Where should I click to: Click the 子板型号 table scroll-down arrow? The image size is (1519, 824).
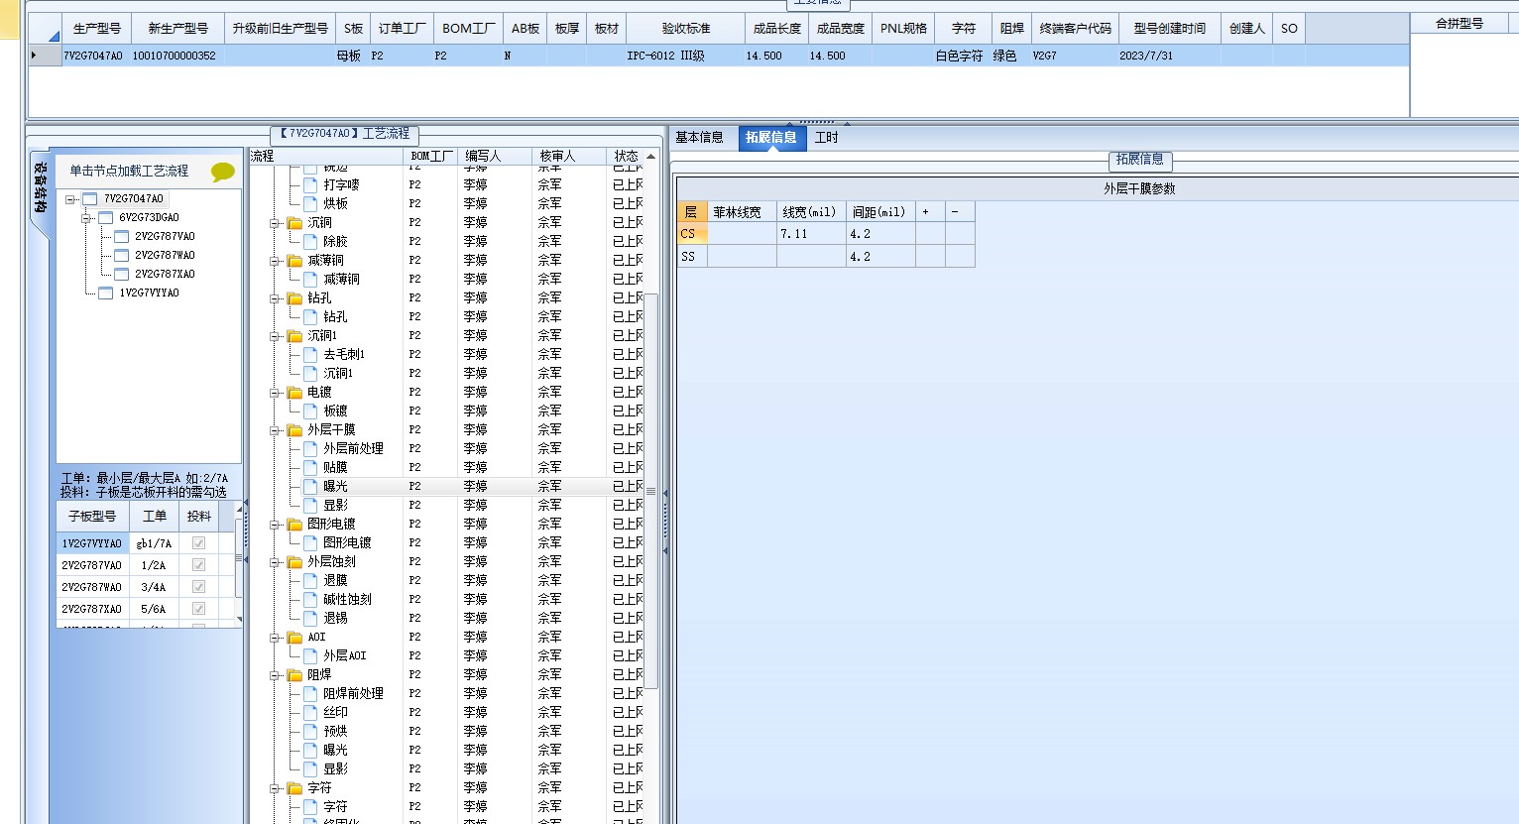click(x=239, y=620)
